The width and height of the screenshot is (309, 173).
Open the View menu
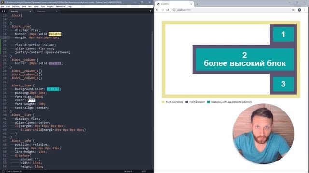tap(30, 6)
